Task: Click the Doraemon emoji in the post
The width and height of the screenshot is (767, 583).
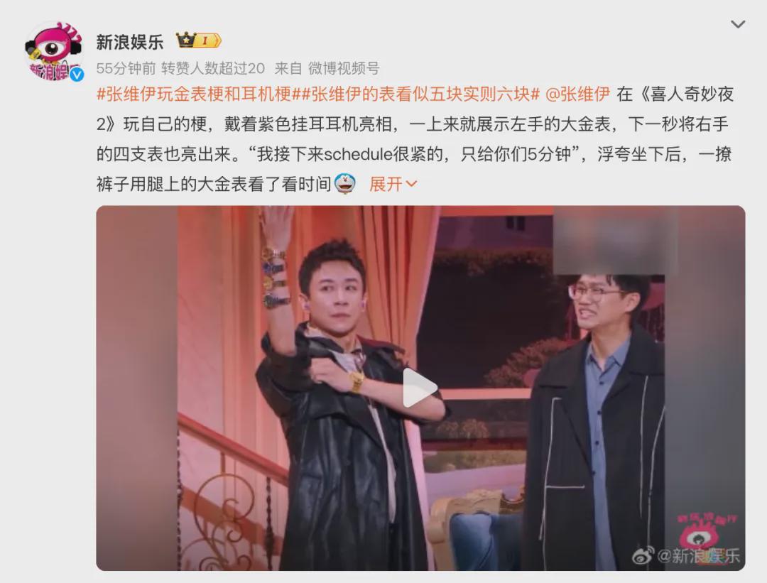Action: pos(345,184)
